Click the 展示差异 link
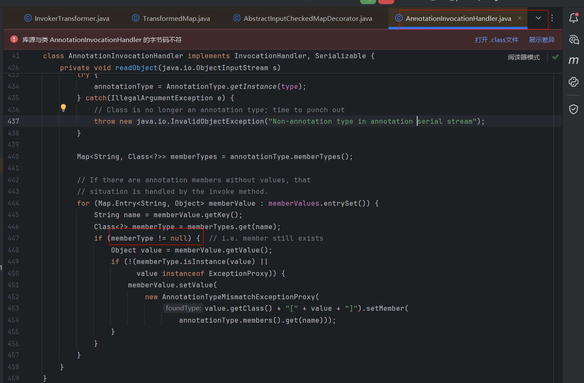 [541, 40]
